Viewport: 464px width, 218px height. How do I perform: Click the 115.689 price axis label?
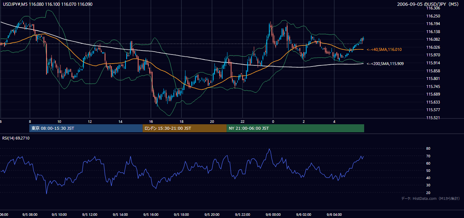(434, 94)
